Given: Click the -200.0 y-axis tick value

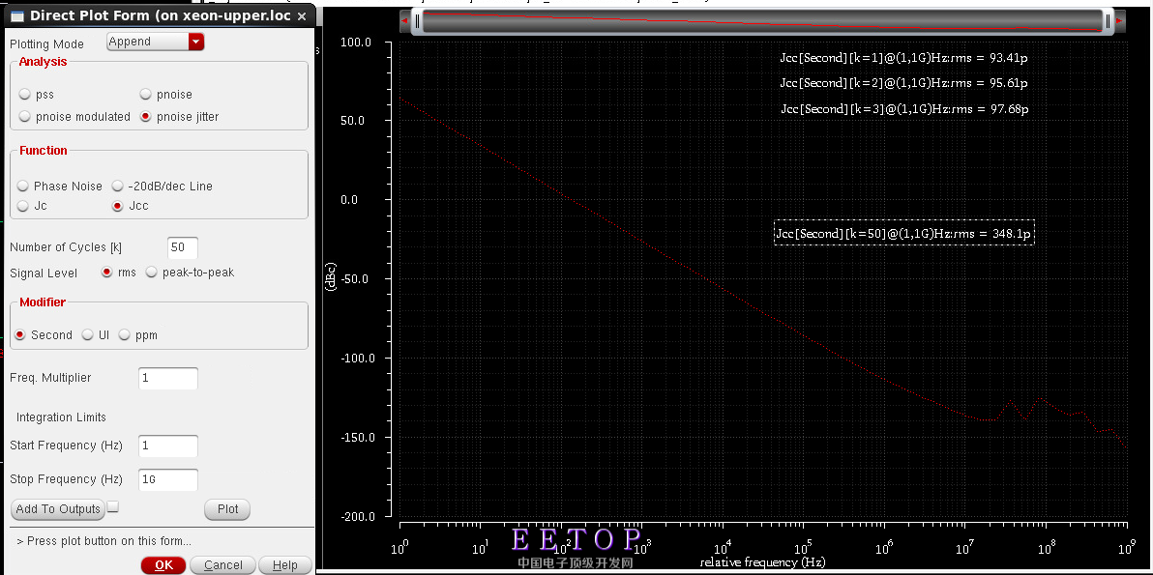Looking at the screenshot, I should (356, 516).
